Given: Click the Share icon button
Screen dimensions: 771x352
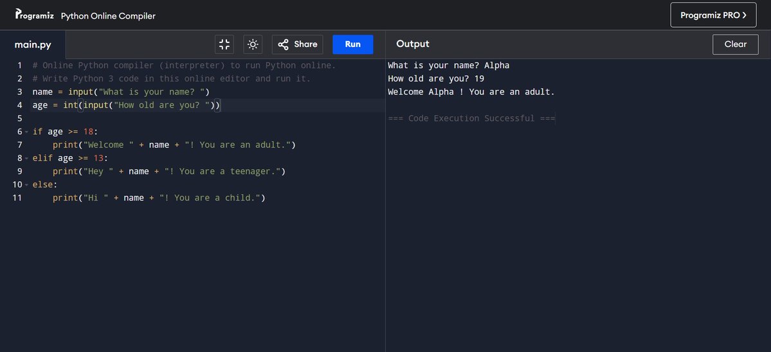Looking at the screenshot, I should (298, 44).
